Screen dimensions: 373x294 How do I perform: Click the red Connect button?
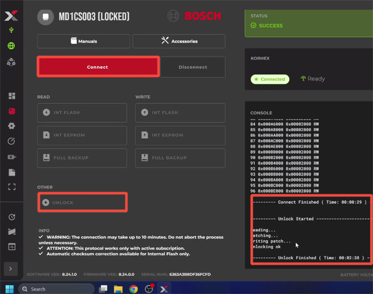(98, 67)
